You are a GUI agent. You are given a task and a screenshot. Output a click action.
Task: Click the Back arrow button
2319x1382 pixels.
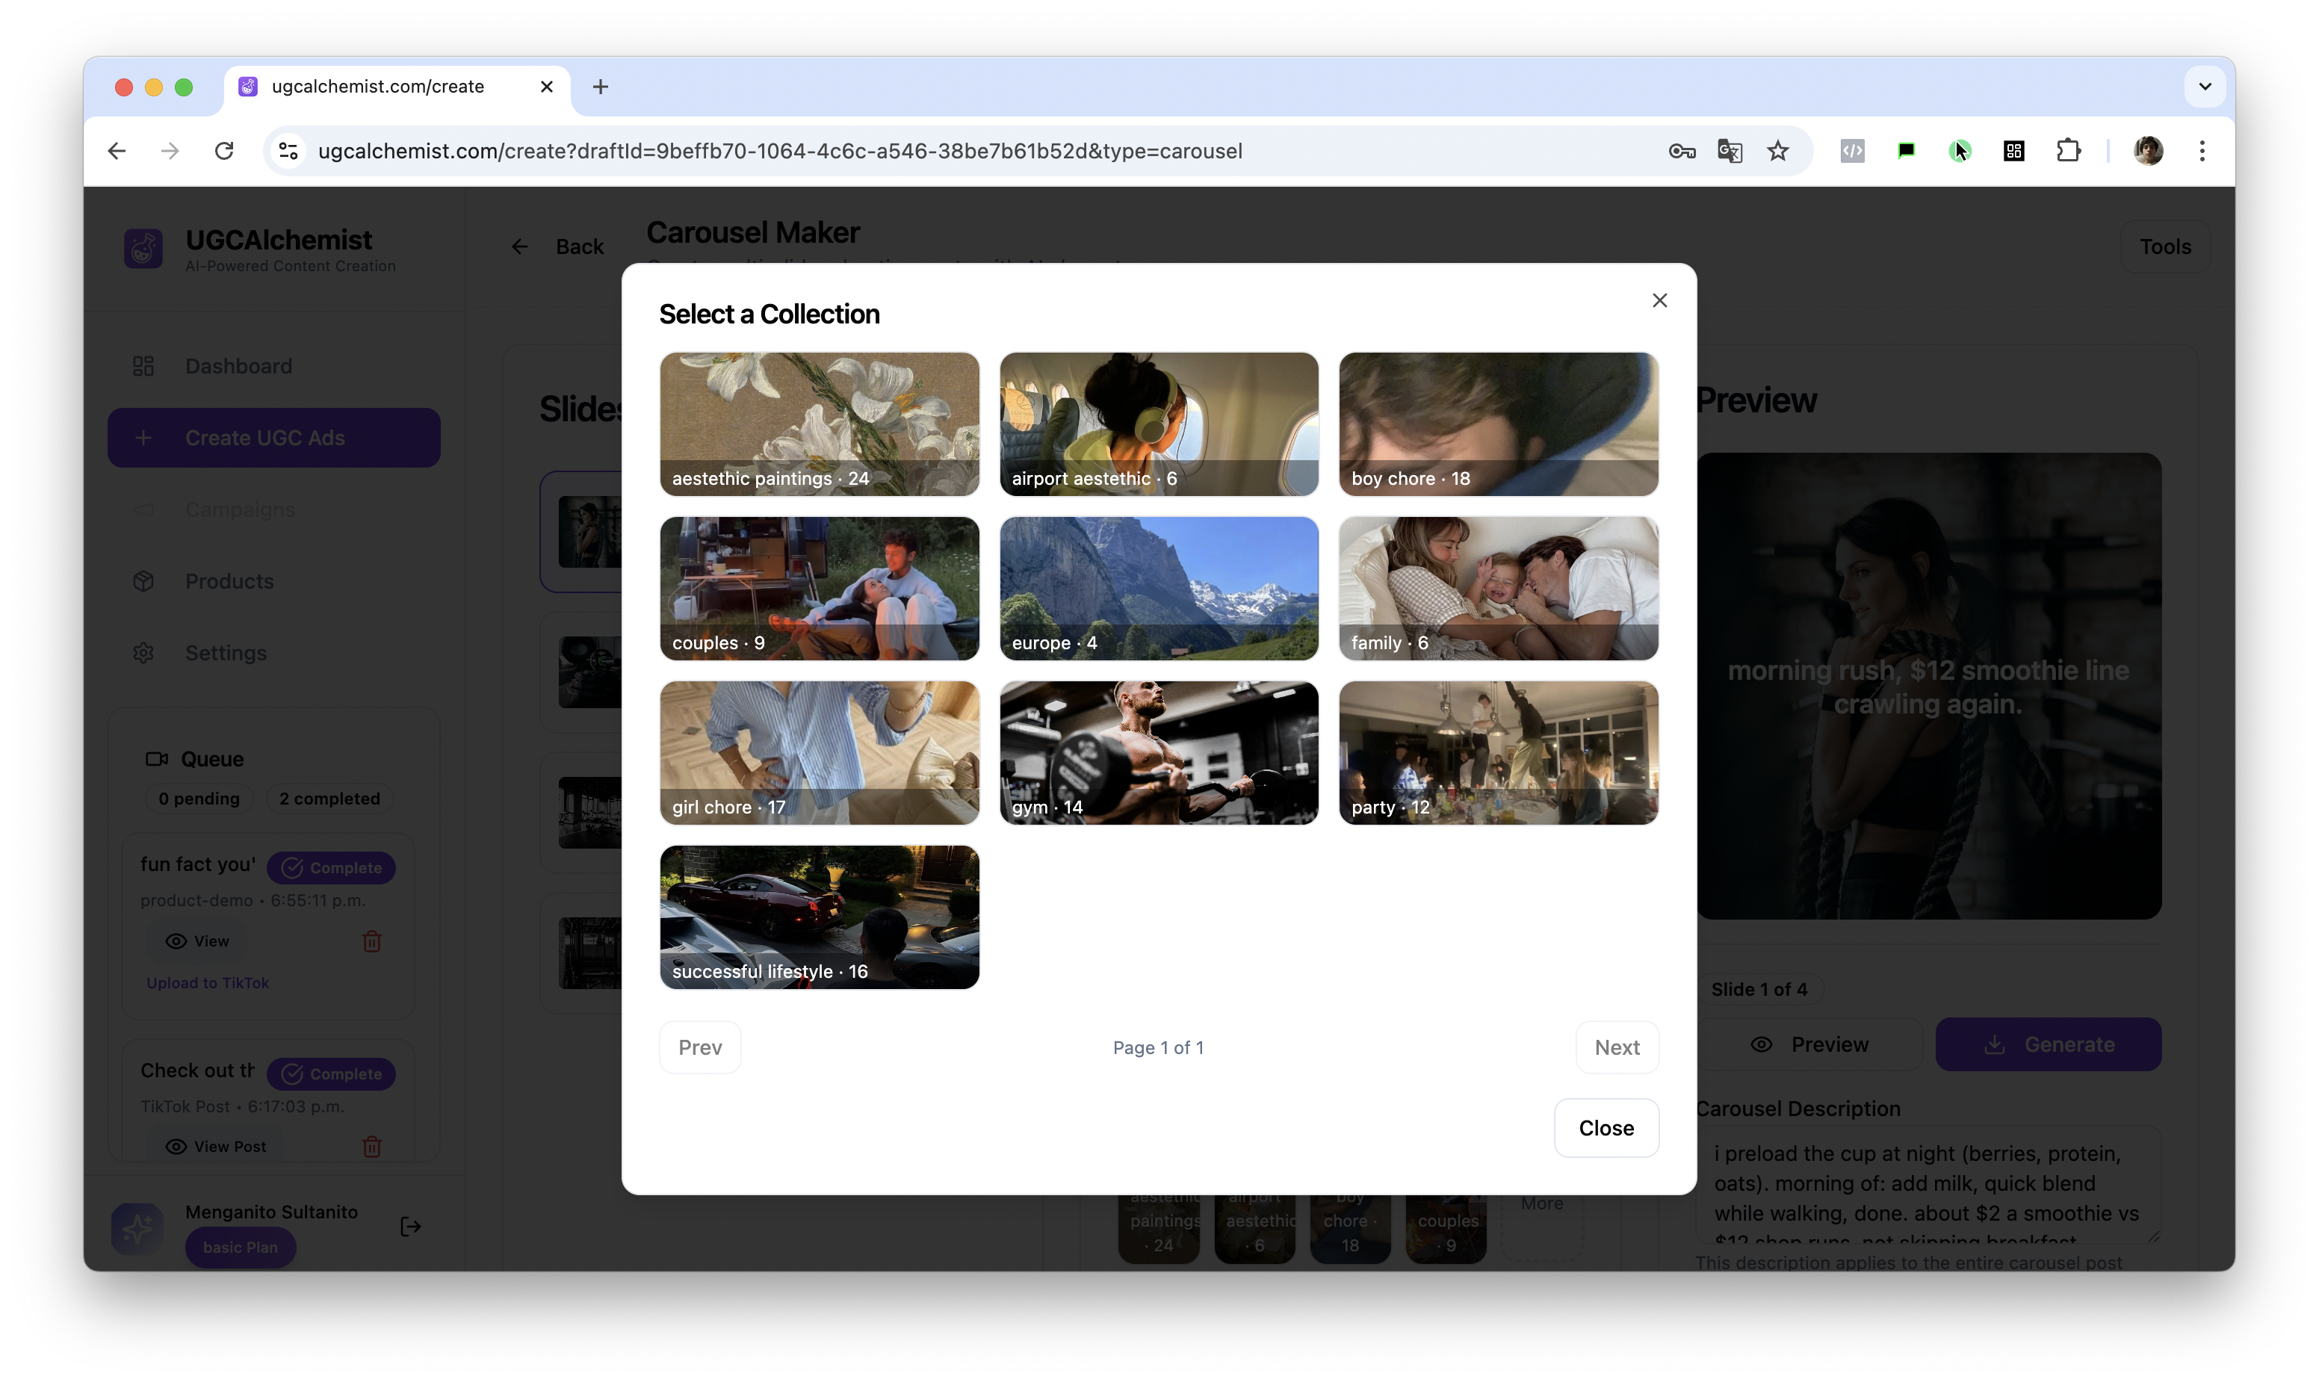coord(558,247)
